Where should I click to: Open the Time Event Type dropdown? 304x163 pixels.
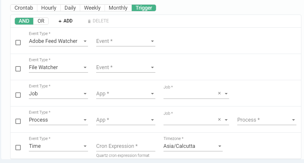(x=58, y=146)
